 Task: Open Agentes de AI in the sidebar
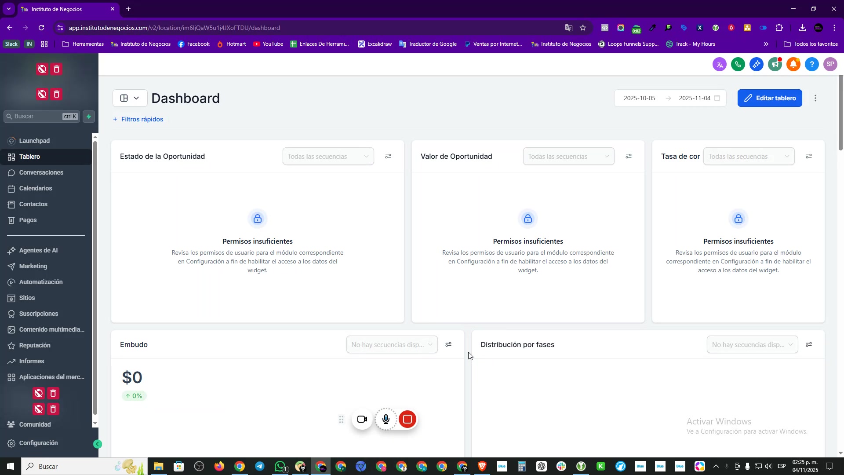[38, 250]
